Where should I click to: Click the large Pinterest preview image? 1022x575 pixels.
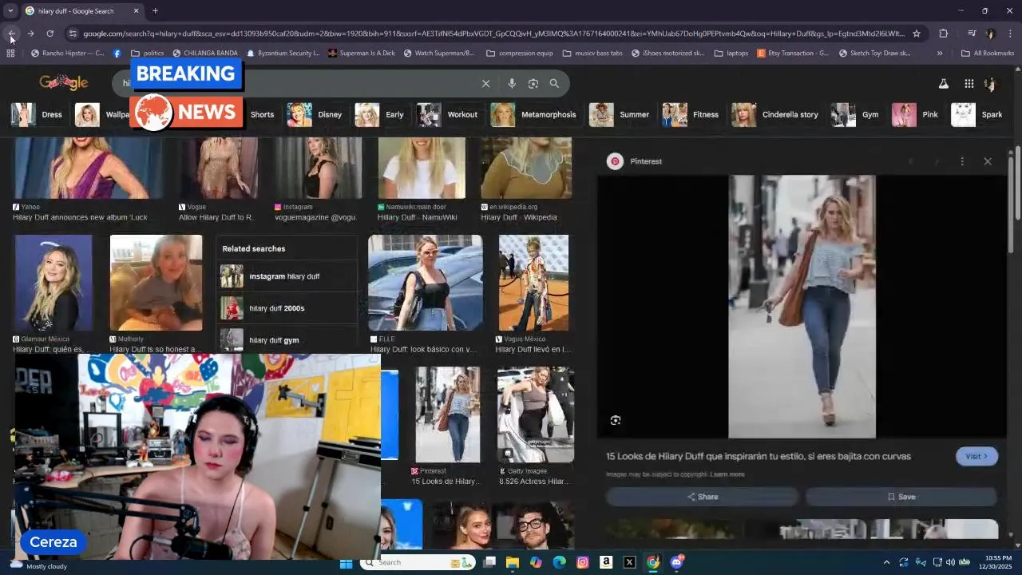pos(802,307)
